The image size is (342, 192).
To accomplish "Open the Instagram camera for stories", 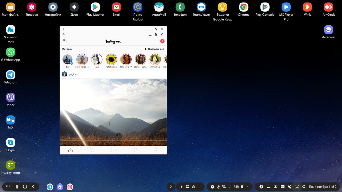I will 64,41.
